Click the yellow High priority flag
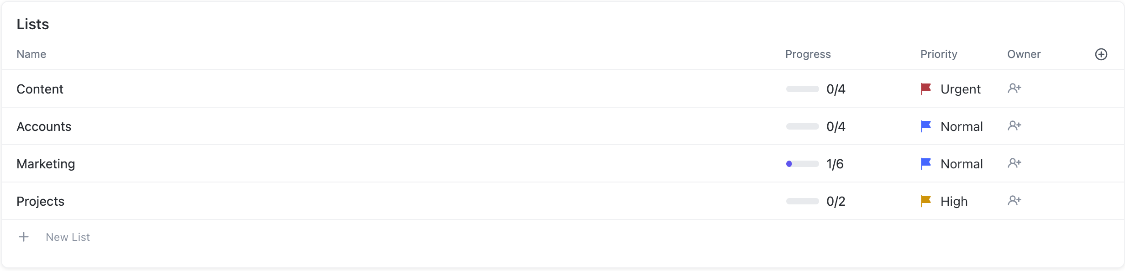Viewport: 1125px width, 271px height. [x=925, y=201]
